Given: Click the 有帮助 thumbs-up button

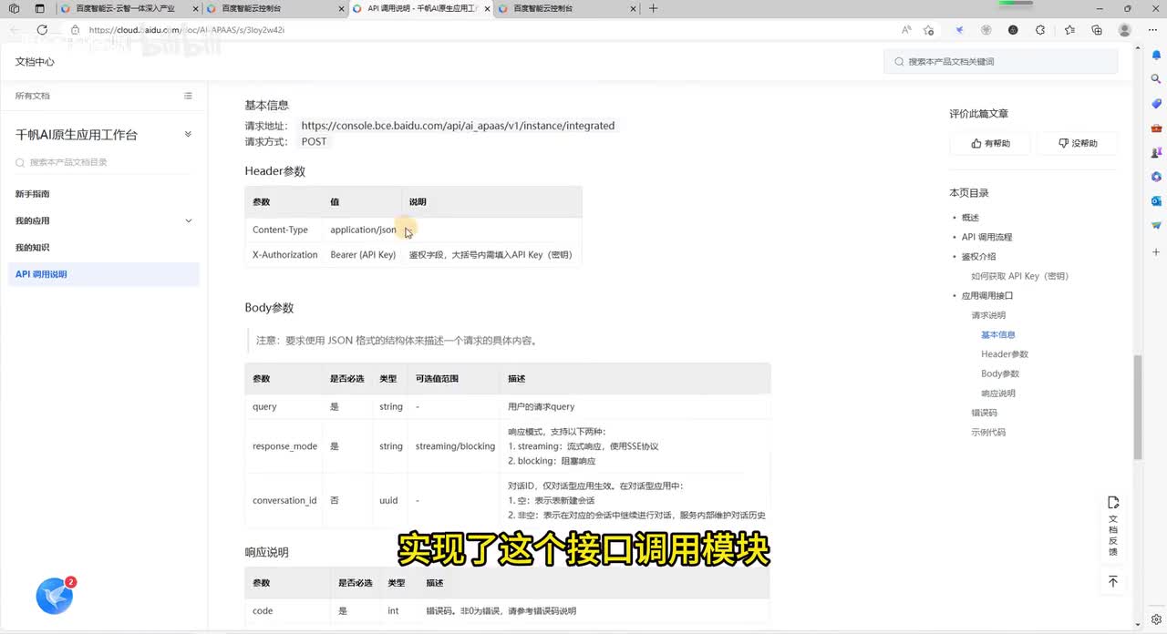Looking at the screenshot, I should click(x=990, y=143).
